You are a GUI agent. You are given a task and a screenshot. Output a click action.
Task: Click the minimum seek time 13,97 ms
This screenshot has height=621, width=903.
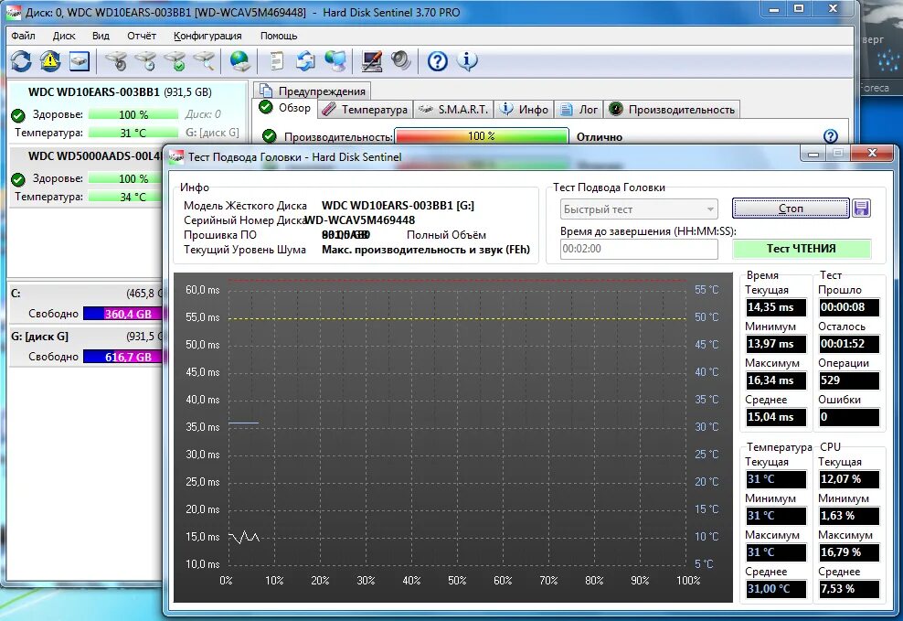point(776,344)
